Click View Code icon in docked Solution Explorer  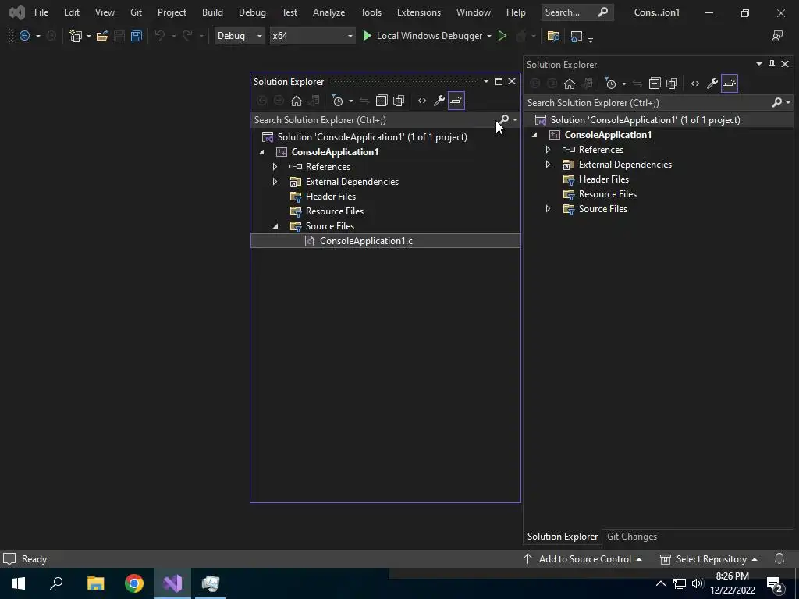695,83
